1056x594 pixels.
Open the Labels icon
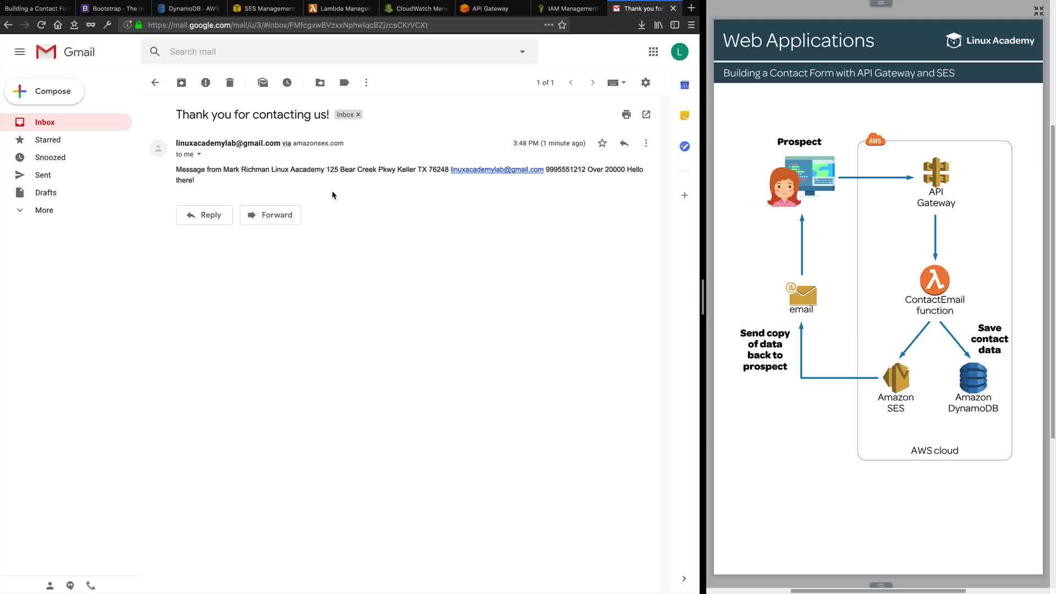coord(344,82)
